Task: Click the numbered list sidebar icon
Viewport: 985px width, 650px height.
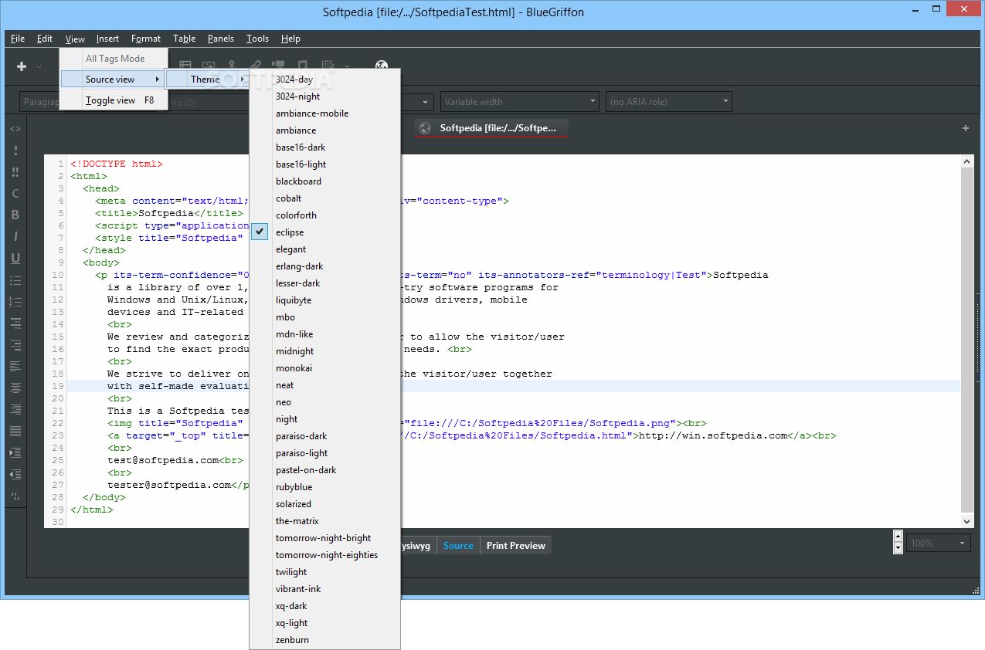Action: pos(15,302)
